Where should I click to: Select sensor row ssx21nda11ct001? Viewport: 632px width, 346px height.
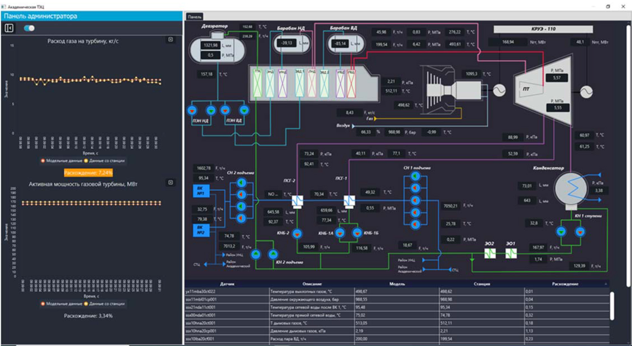pyautogui.click(x=397, y=307)
